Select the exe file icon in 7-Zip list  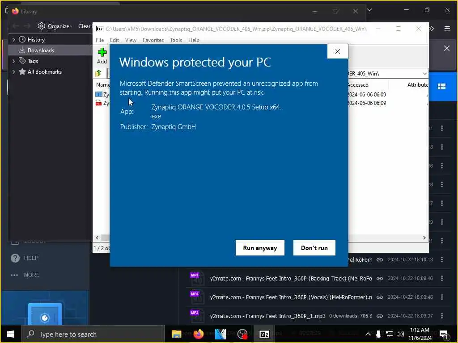99,95
